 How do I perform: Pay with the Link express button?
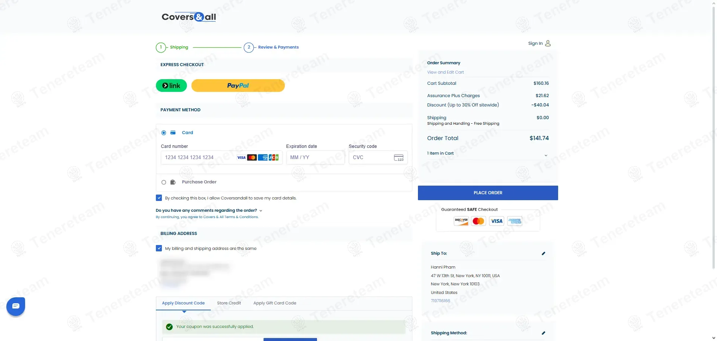click(x=171, y=86)
